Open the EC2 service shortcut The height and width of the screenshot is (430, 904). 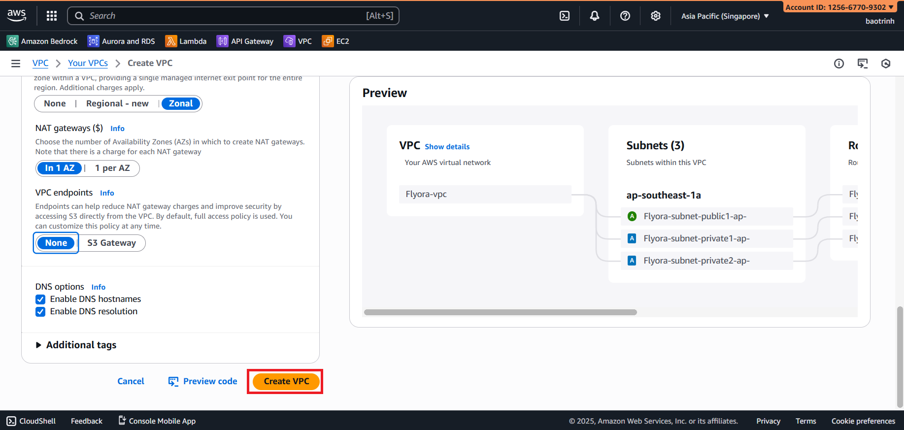pyautogui.click(x=335, y=41)
